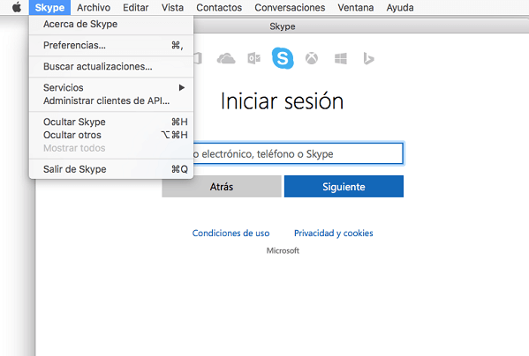Screen dimensions: 529x356
Task: Open the Vista menu
Action: pyautogui.click(x=172, y=7)
